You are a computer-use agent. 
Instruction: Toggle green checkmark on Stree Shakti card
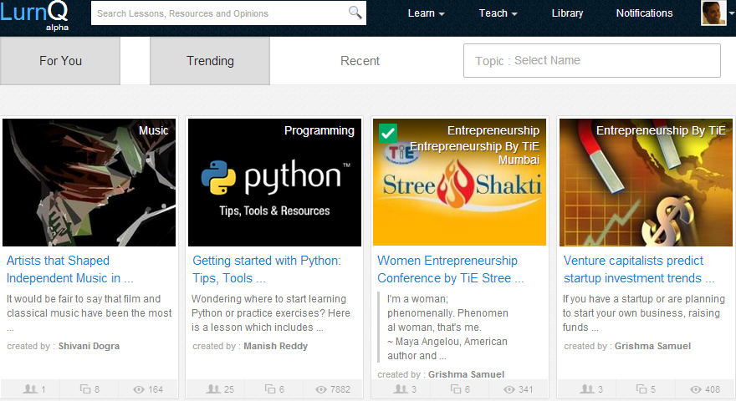click(x=388, y=133)
